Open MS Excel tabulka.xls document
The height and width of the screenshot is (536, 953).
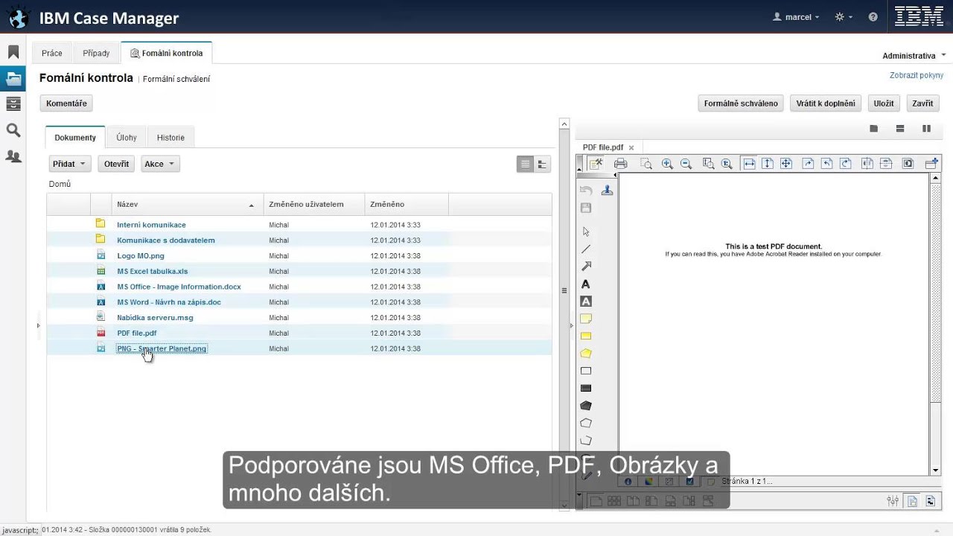[x=153, y=271]
